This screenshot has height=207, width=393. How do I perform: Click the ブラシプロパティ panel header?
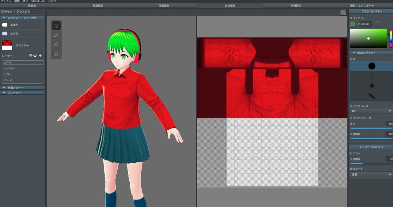(x=371, y=11)
